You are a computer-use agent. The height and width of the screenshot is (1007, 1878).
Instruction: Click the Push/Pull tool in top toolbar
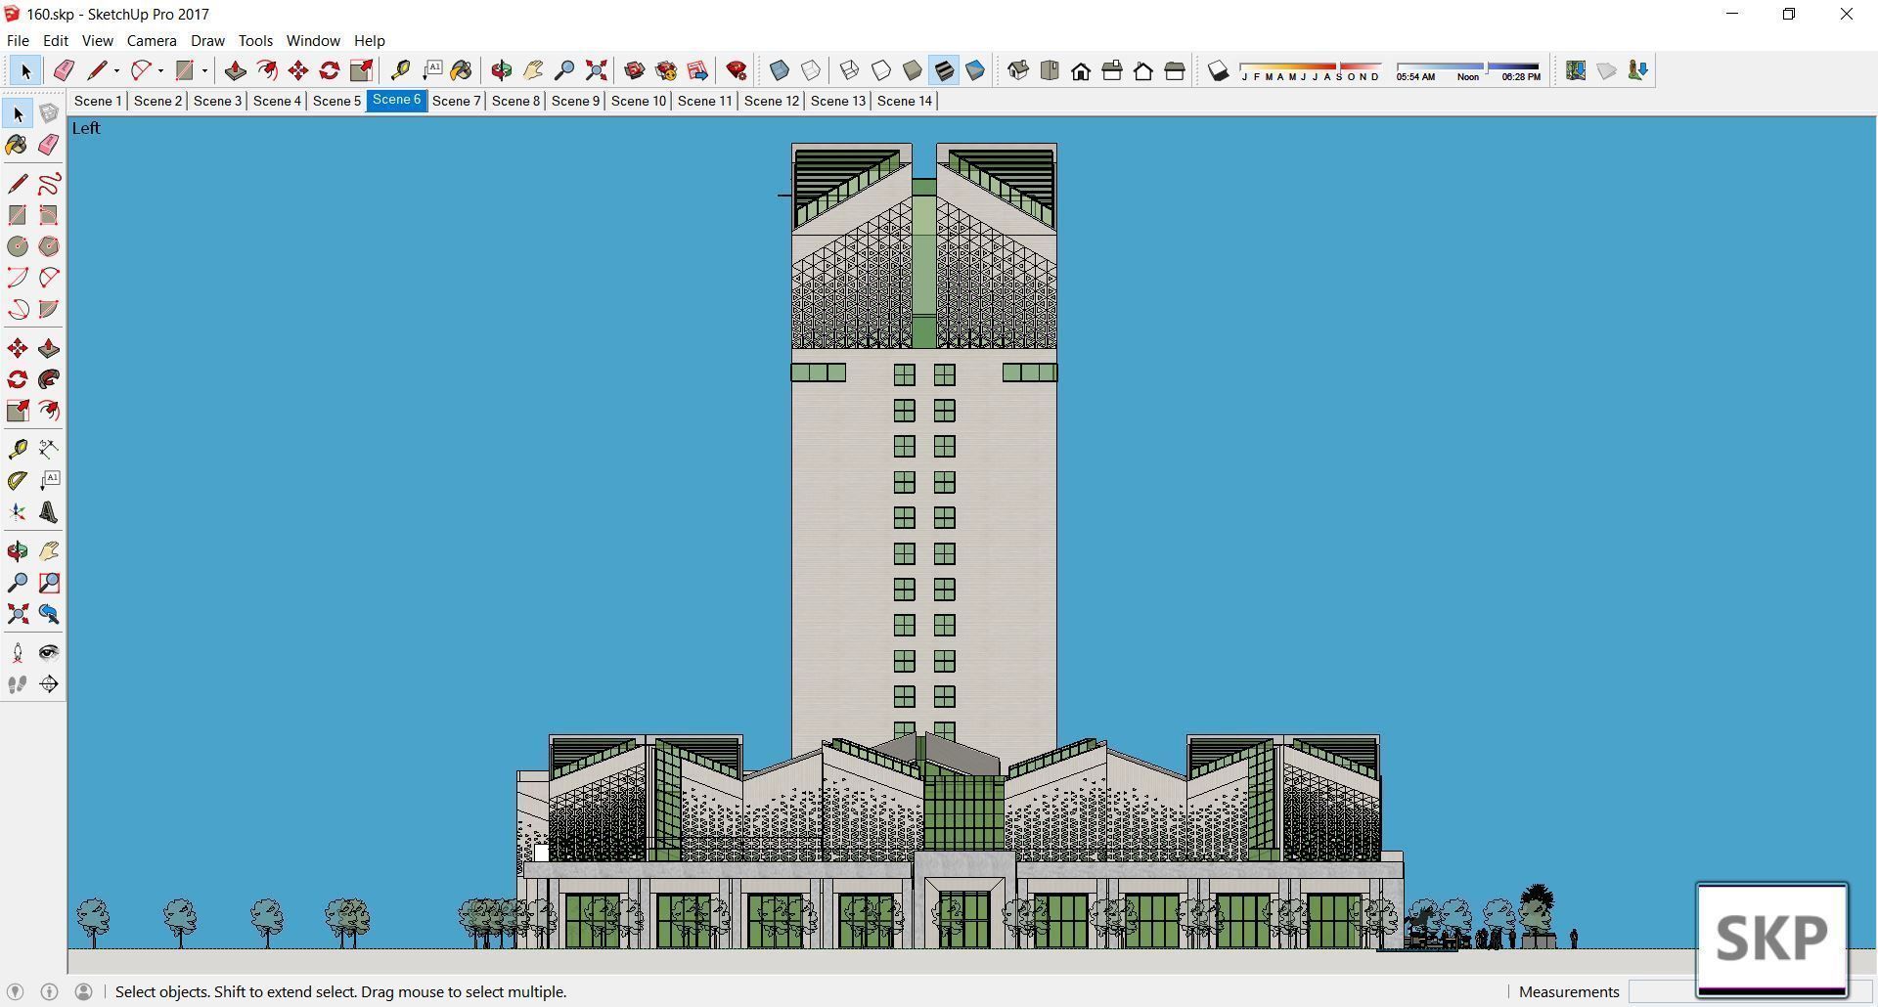point(235,70)
